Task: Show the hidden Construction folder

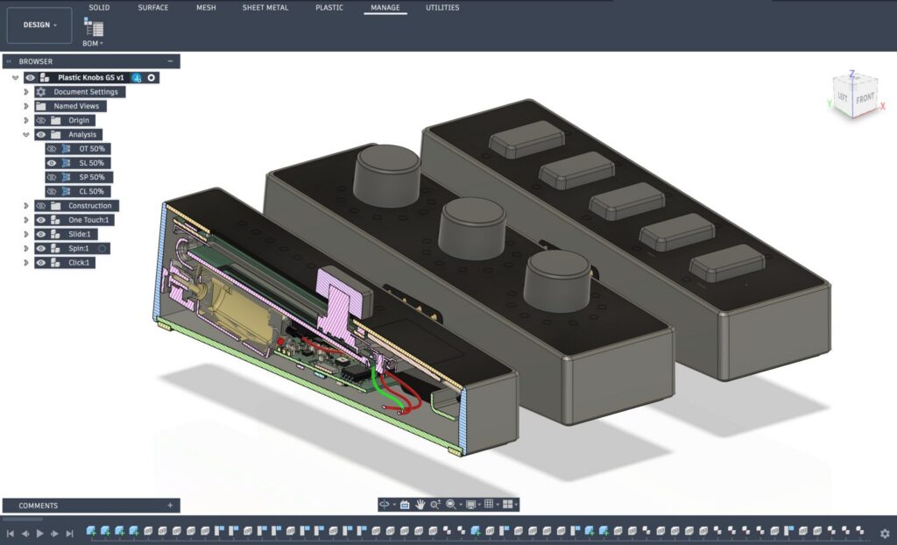Action: coord(40,206)
